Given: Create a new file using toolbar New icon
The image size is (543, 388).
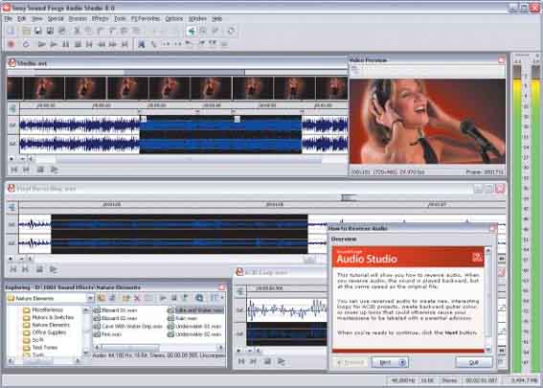Looking at the screenshot, I should point(11,32).
